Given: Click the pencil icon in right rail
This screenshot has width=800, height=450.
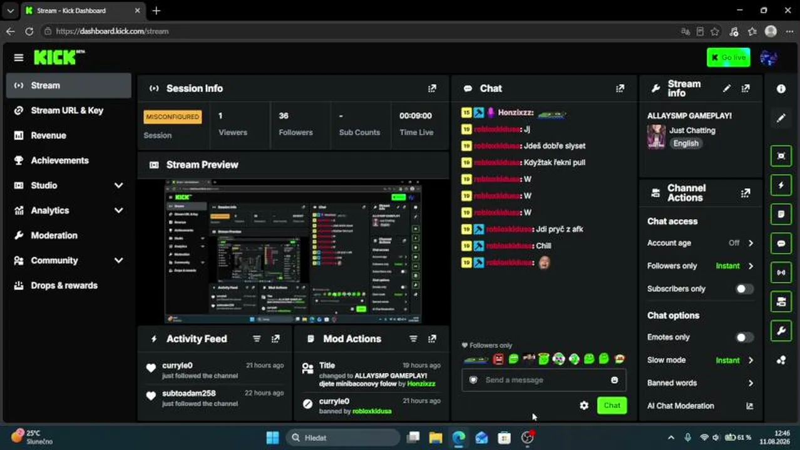Looking at the screenshot, I should pos(781,118).
